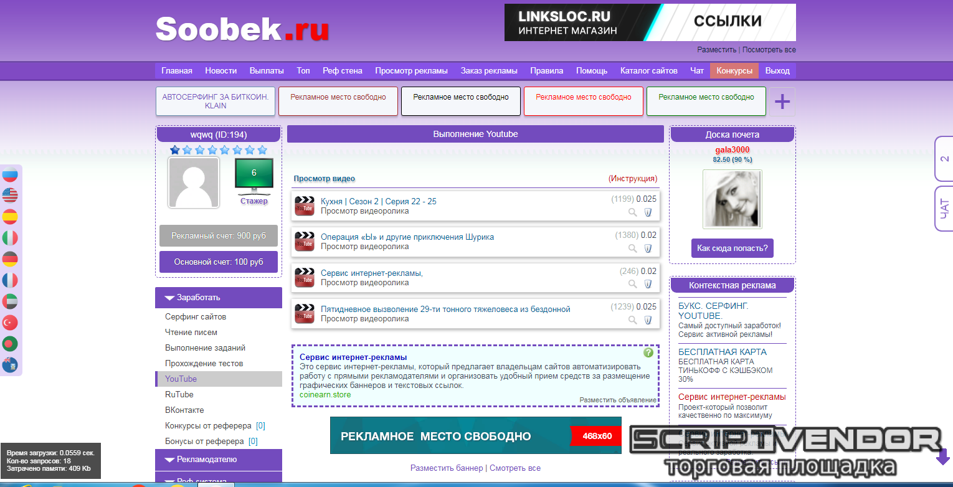Click the green question mark help icon
Screen dimensions: 953x487
point(648,352)
